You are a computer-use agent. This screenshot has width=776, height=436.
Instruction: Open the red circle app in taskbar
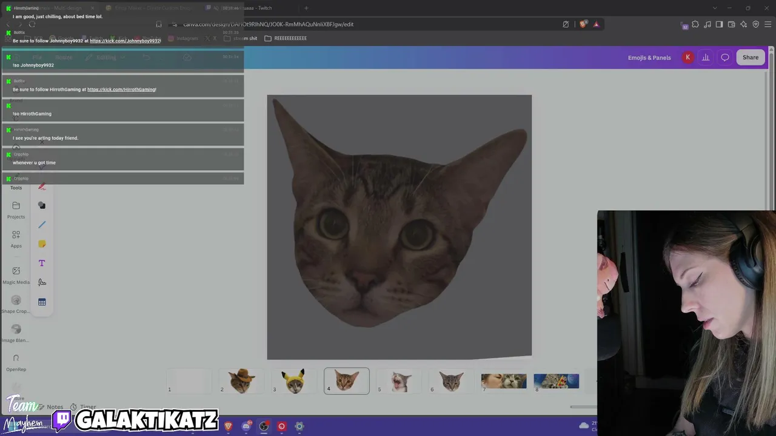[x=281, y=426]
